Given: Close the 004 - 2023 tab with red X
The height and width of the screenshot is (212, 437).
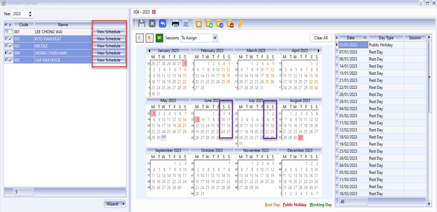Looking at the screenshot, I should click(x=154, y=12).
